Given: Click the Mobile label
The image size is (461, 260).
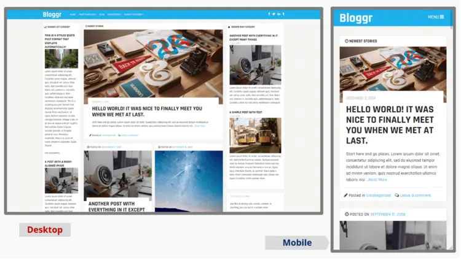Looking at the screenshot, I should 297,243.
